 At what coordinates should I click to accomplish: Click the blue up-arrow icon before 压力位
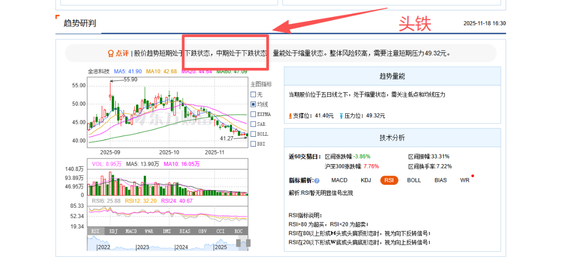tap(341, 116)
